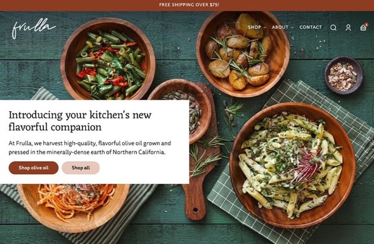Click the penne pasta bowl image
The height and width of the screenshot is (244, 374).
(293, 165)
